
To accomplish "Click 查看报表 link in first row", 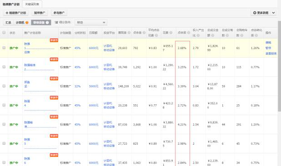I will pos(271,54).
